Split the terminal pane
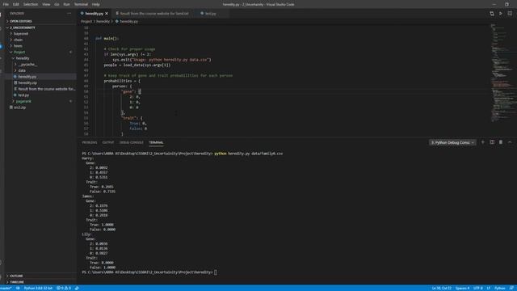This screenshot has height=291, width=517. (x=492, y=142)
